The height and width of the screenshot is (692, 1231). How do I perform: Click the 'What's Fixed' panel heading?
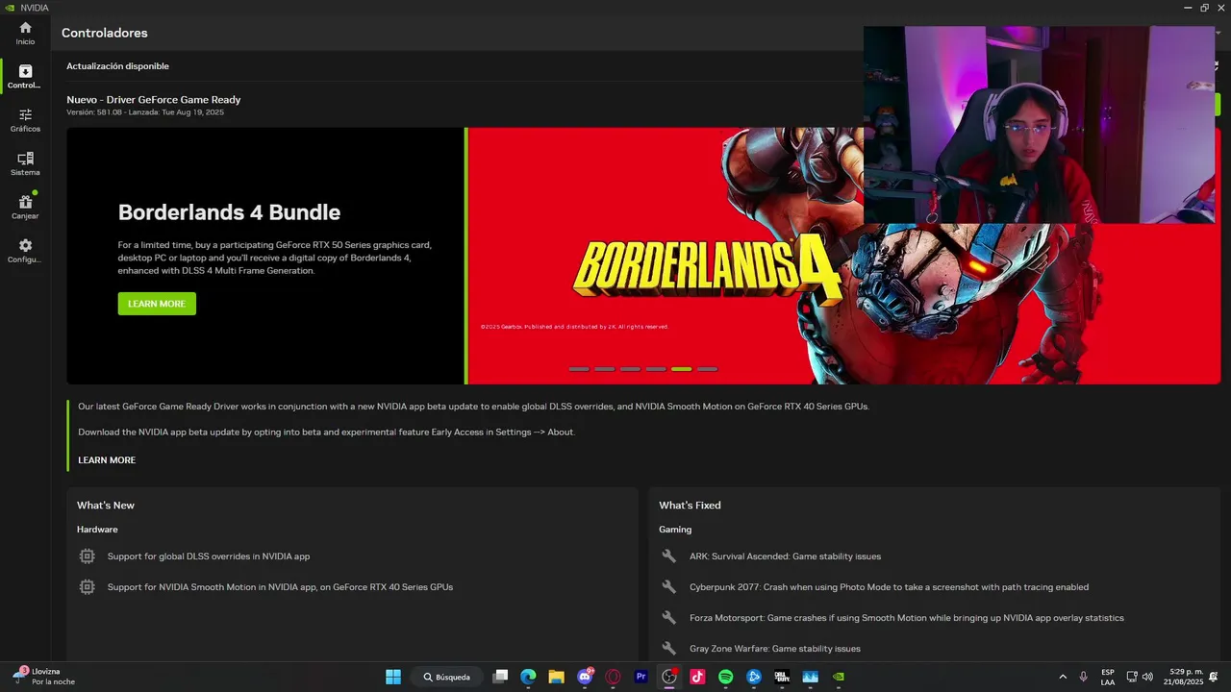coord(690,506)
